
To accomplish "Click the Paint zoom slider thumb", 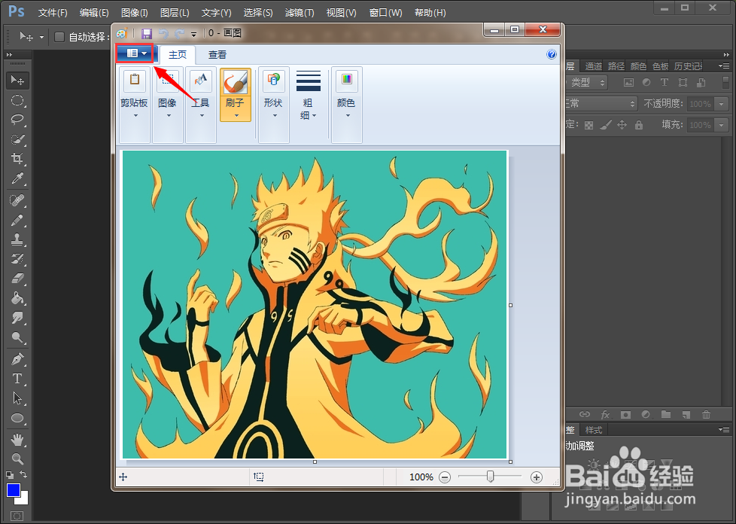I will 490,477.
